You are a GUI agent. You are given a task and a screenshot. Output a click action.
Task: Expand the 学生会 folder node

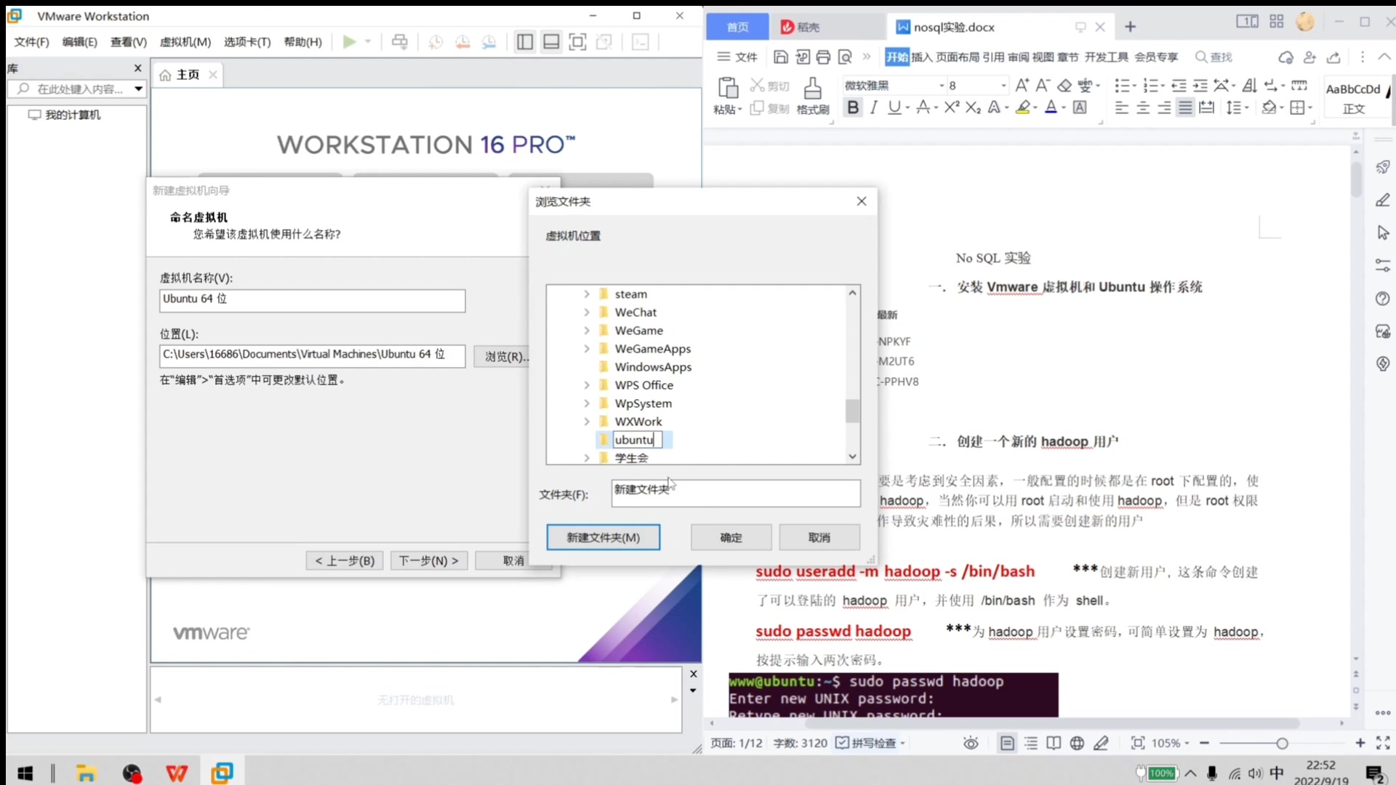point(587,458)
